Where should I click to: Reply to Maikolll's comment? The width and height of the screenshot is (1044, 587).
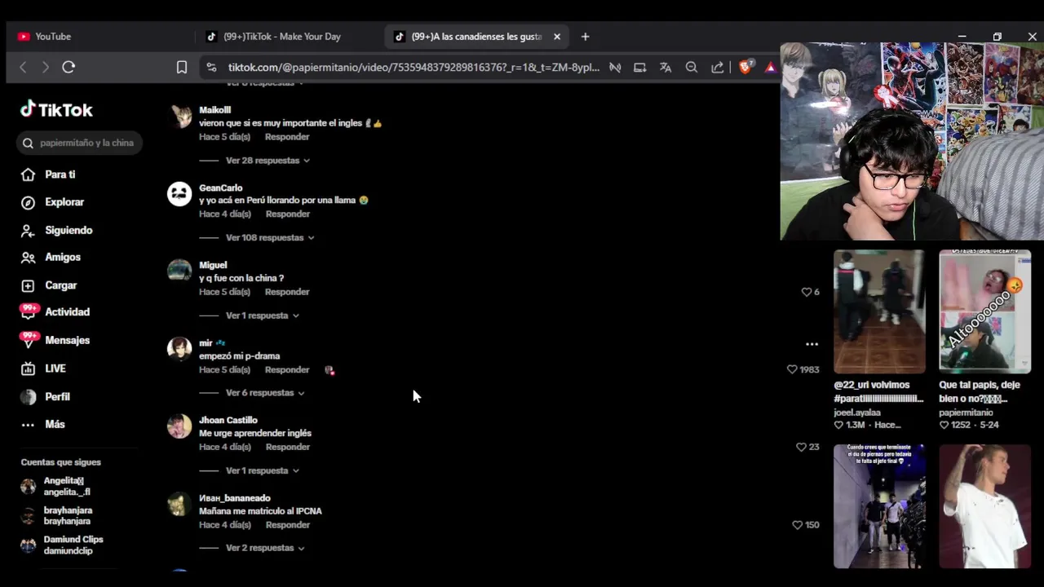point(287,137)
